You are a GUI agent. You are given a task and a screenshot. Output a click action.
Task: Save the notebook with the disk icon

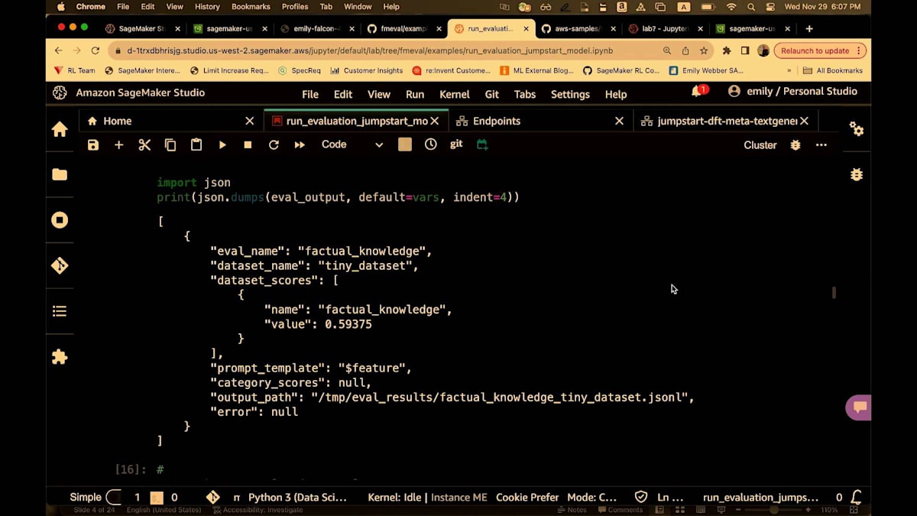(x=93, y=144)
